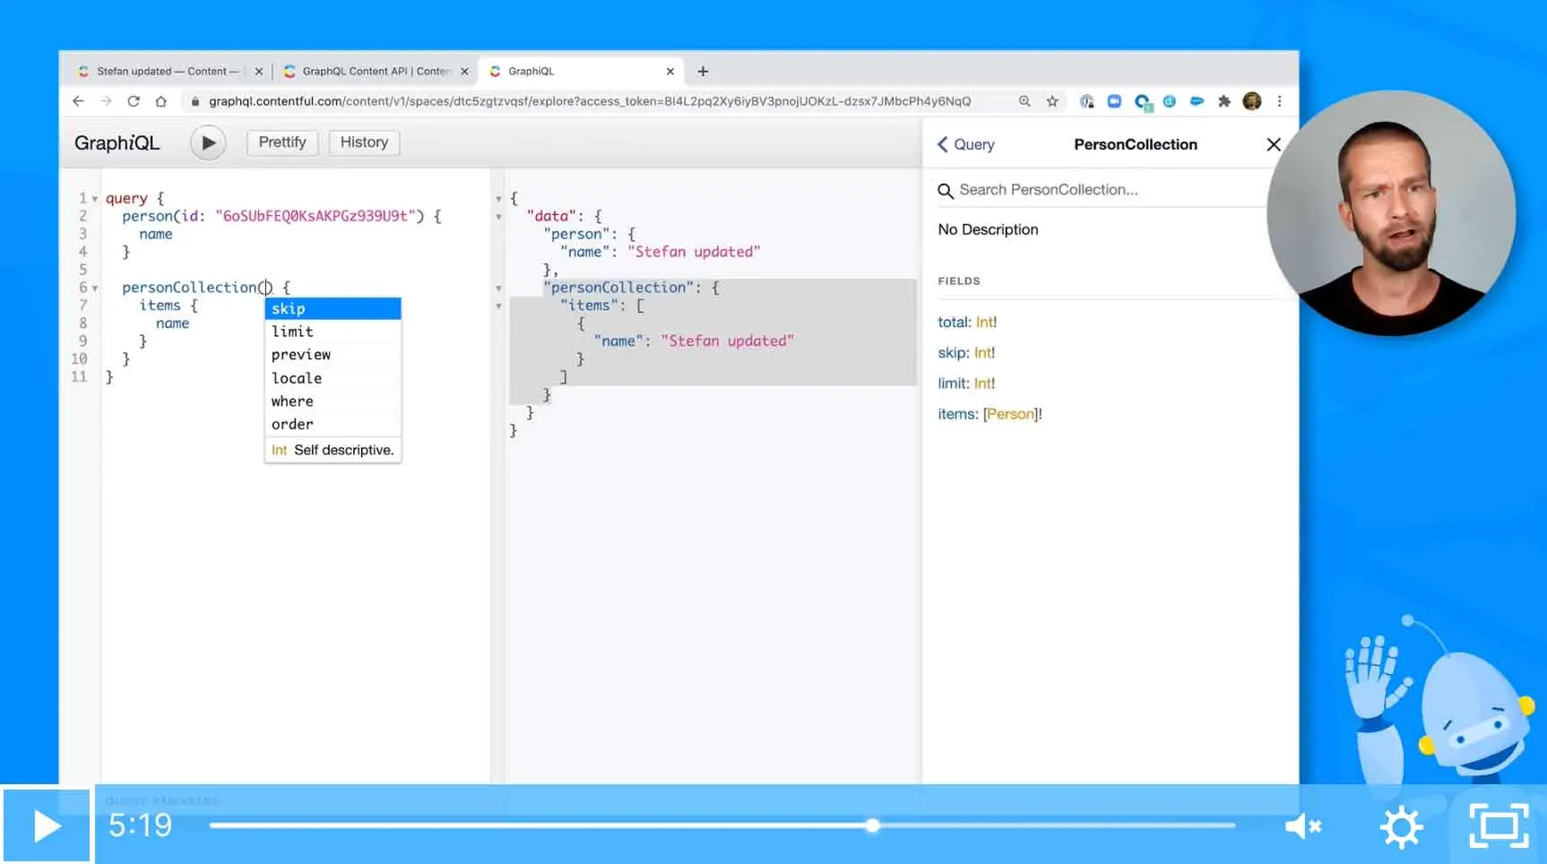Go forward in browser history
Screen dimensions: 1547x864
(x=106, y=101)
